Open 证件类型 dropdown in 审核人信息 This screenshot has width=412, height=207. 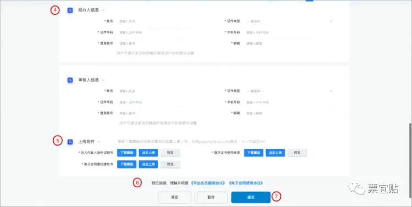click(x=289, y=91)
